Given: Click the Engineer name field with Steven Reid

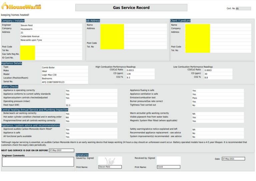Looking at the screenshot, I should click(x=51, y=25).
